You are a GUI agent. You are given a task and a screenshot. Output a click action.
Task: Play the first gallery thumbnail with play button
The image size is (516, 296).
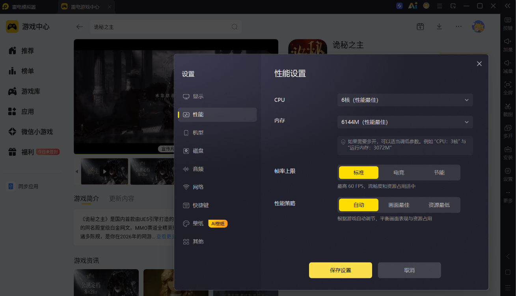point(104,171)
